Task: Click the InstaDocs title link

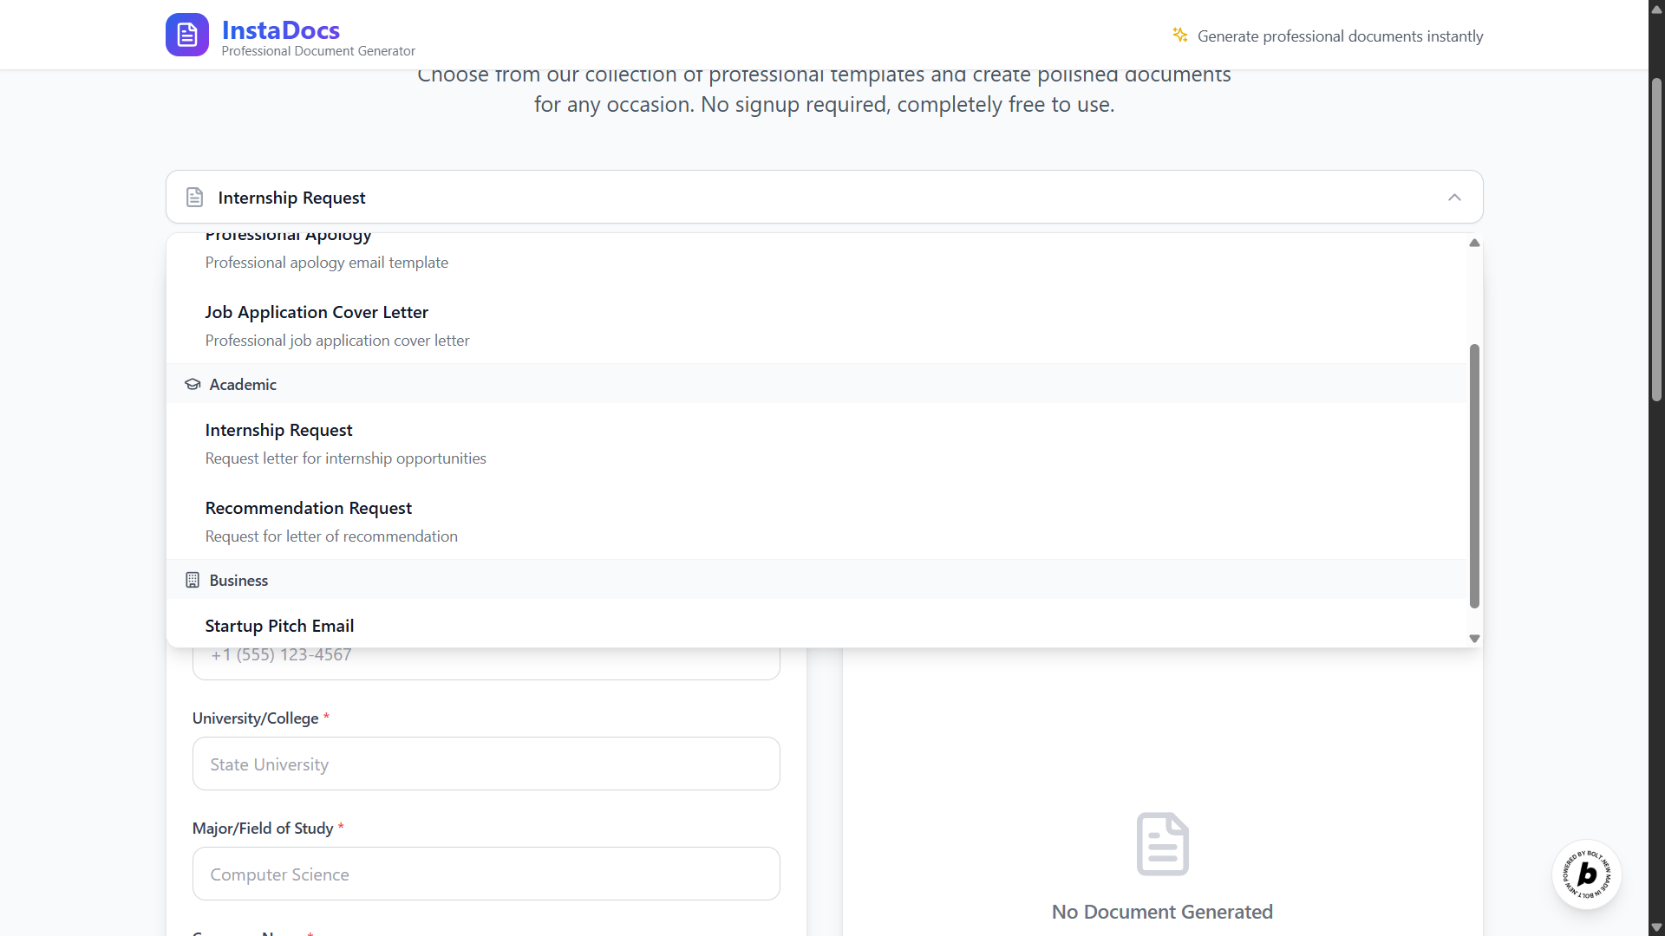Action: pos(281,30)
